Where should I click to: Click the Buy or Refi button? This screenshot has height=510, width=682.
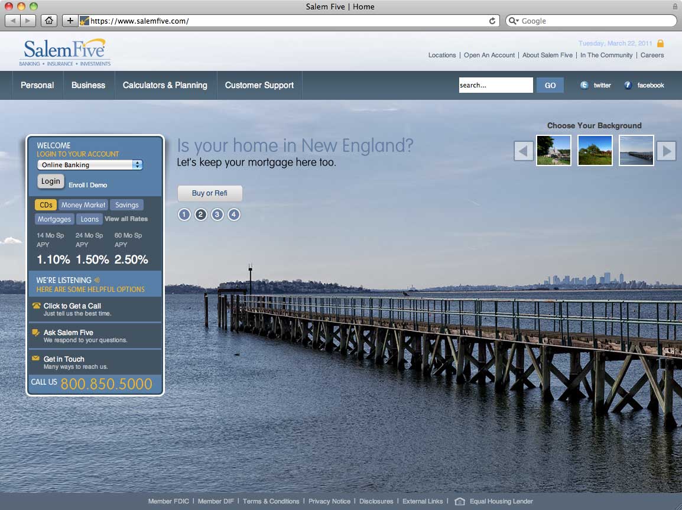coord(210,193)
